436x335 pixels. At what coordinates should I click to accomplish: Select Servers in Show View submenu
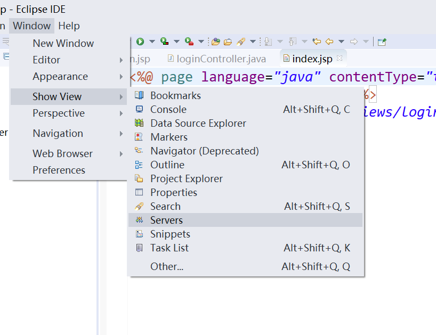coord(246,220)
